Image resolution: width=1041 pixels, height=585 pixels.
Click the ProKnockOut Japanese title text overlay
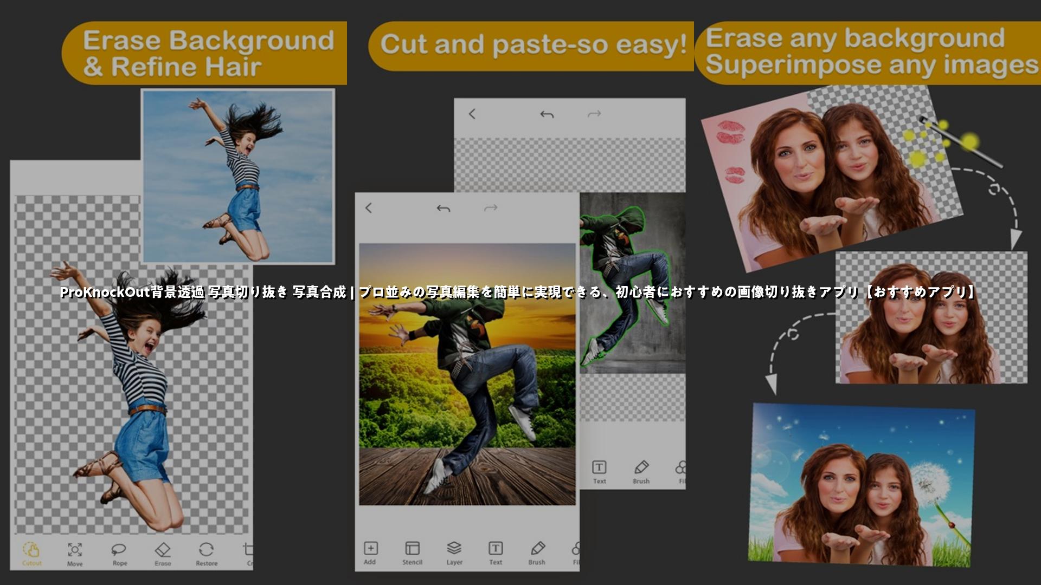click(518, 292)
